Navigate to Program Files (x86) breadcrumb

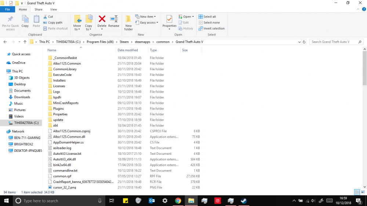100,42
